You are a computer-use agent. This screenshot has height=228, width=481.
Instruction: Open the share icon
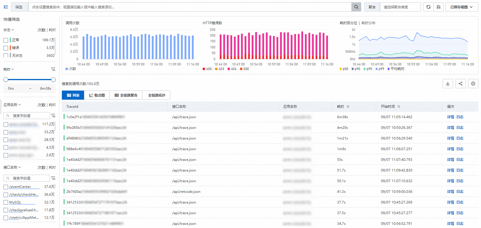point(460,84)
